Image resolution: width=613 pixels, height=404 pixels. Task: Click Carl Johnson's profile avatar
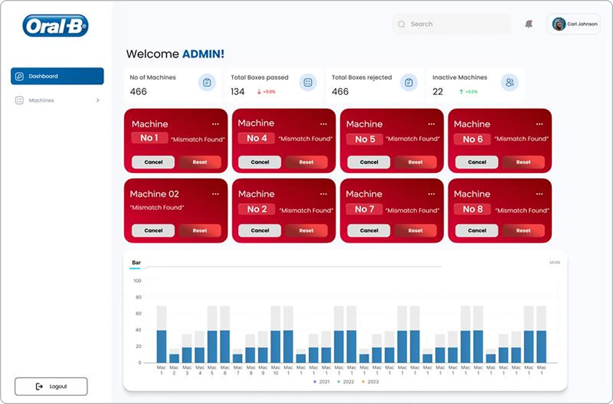pos(559,24)
